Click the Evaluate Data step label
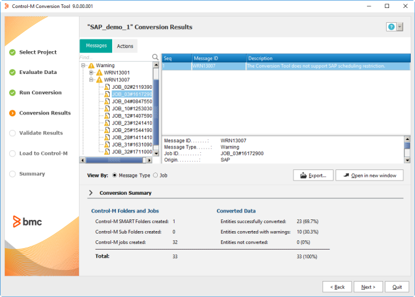 pyautogui.click(x=38, y=72)
